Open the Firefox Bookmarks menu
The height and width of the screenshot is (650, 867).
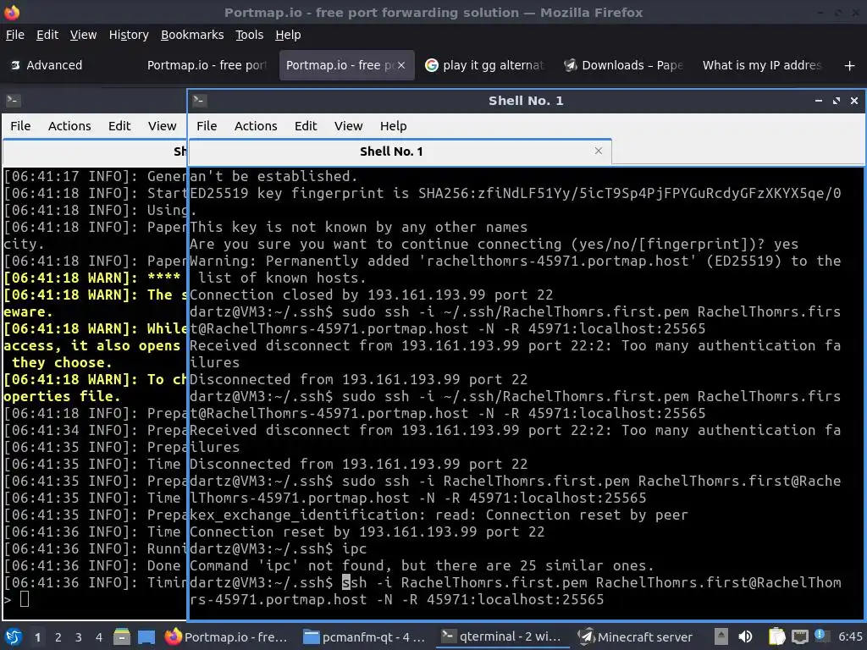coord(192,35)
